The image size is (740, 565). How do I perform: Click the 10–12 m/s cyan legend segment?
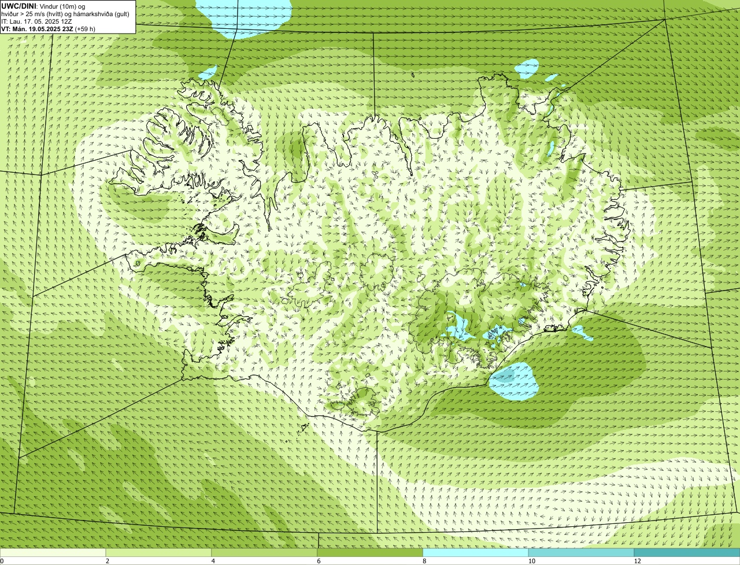581,552
